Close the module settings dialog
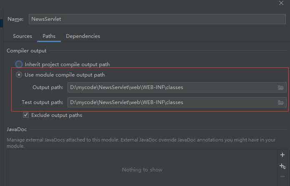290x186 pixels. click(x=281, y=3)
